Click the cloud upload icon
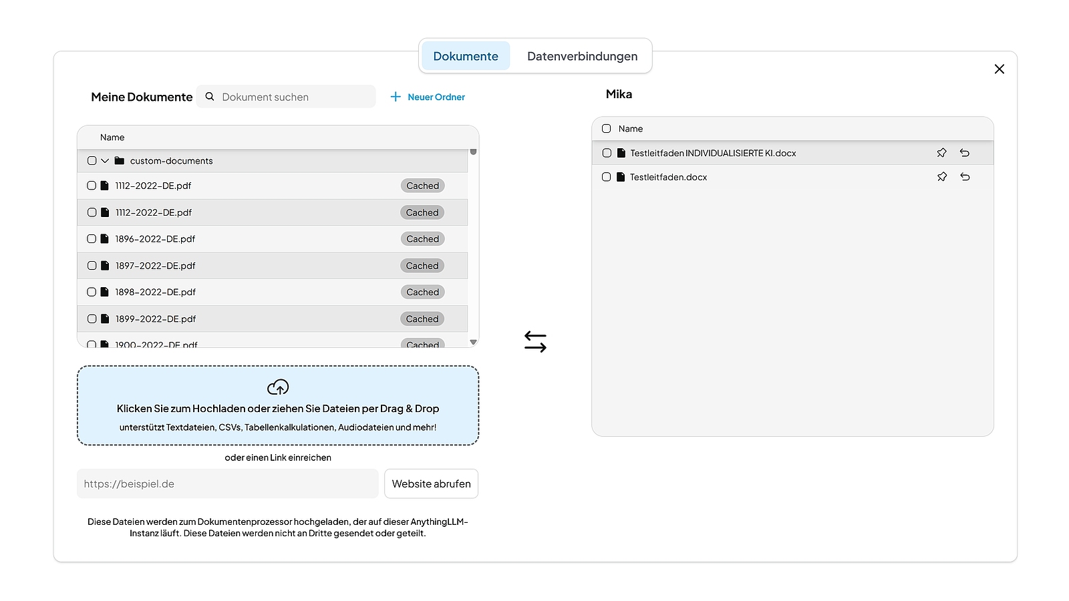1069x601 pixels. coord(278,387)
